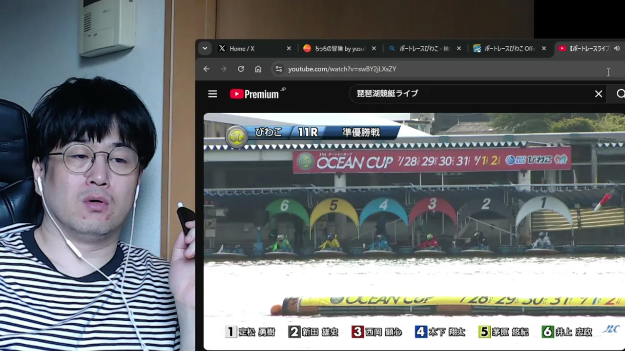The image size is (625, 351).
Task: Switch to the Home / X tab
Action: tap(254, 49)
